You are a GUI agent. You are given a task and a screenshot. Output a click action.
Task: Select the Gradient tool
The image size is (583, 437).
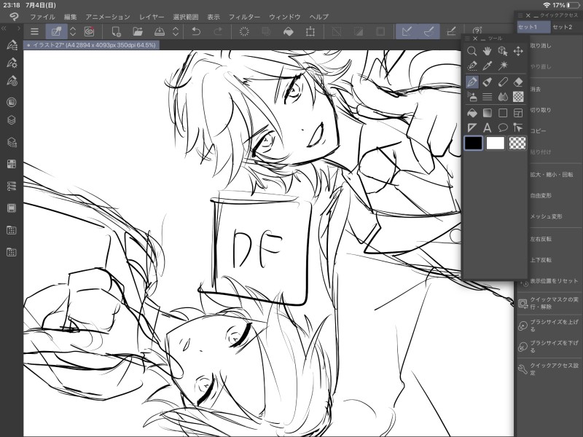[487, 113]
